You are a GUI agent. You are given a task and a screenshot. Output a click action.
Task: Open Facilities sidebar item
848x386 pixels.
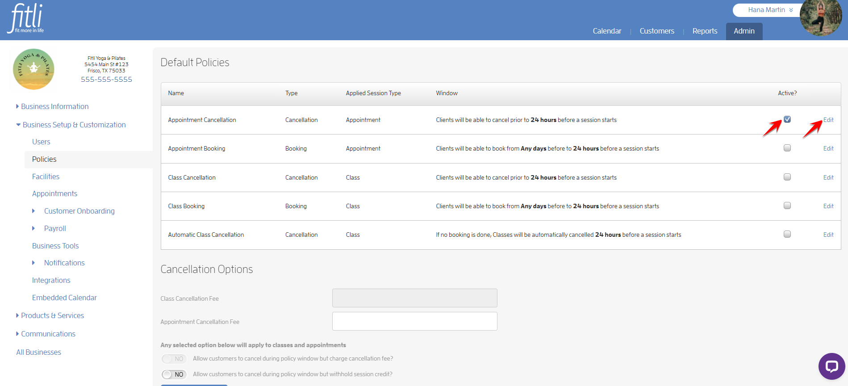[x=46, y=176]
